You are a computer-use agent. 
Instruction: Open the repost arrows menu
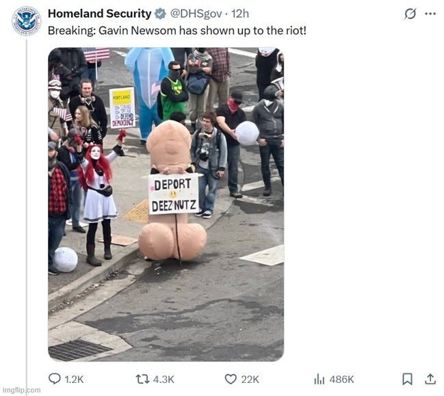click(x=143, y=379)
